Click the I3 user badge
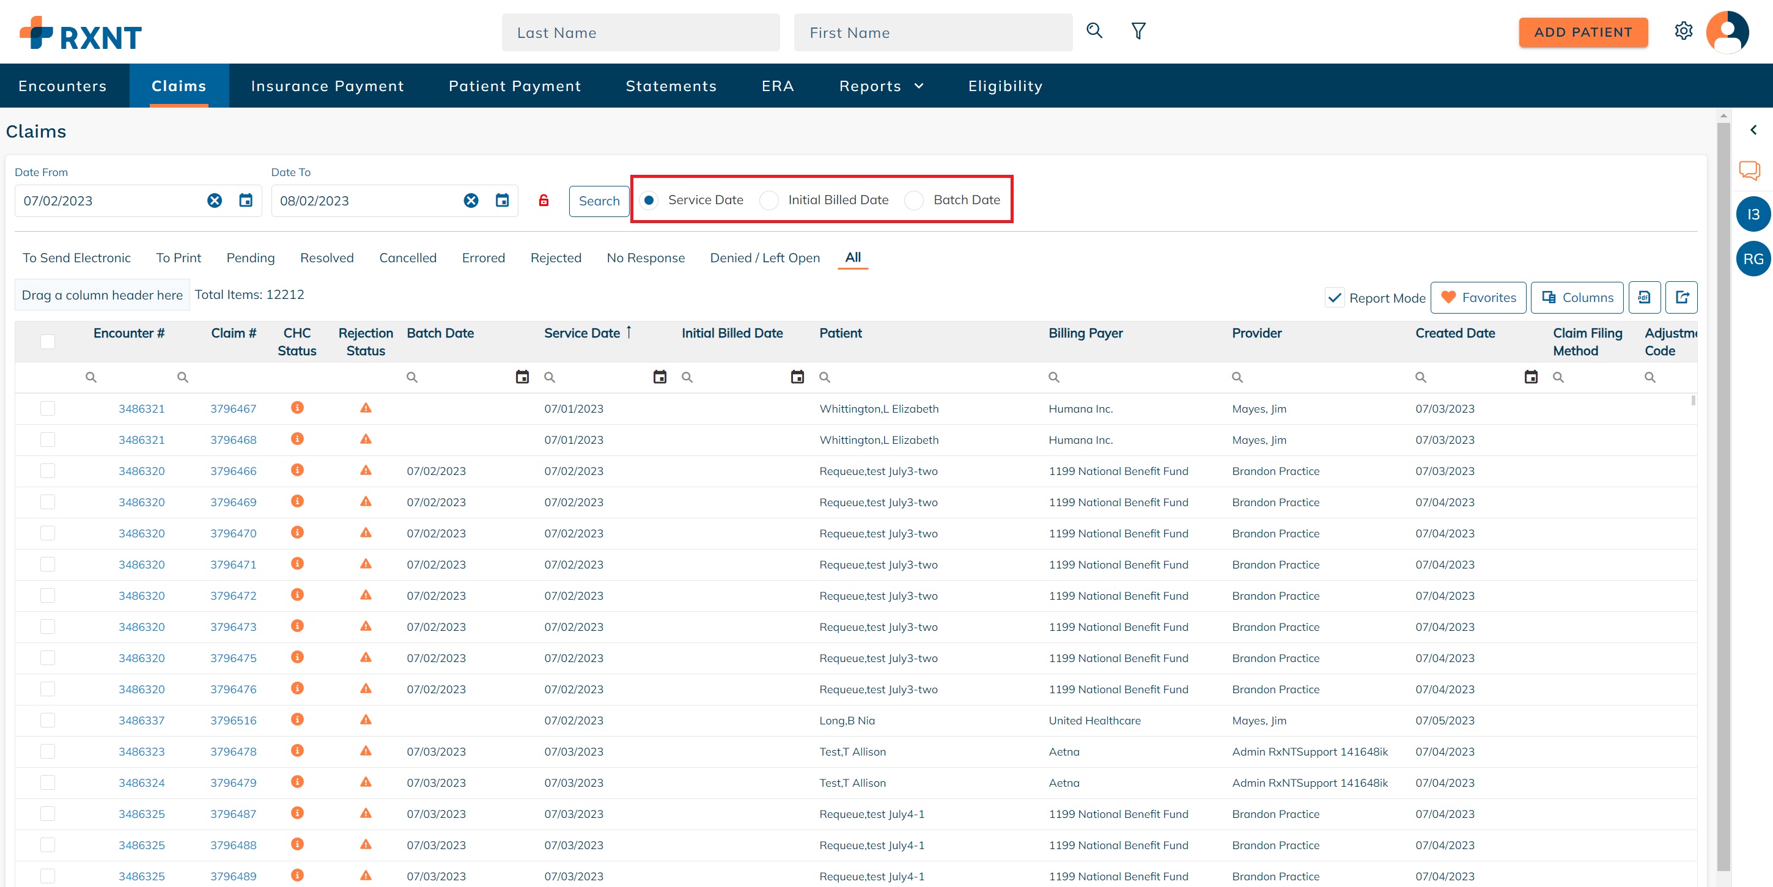 (1753, 214)
